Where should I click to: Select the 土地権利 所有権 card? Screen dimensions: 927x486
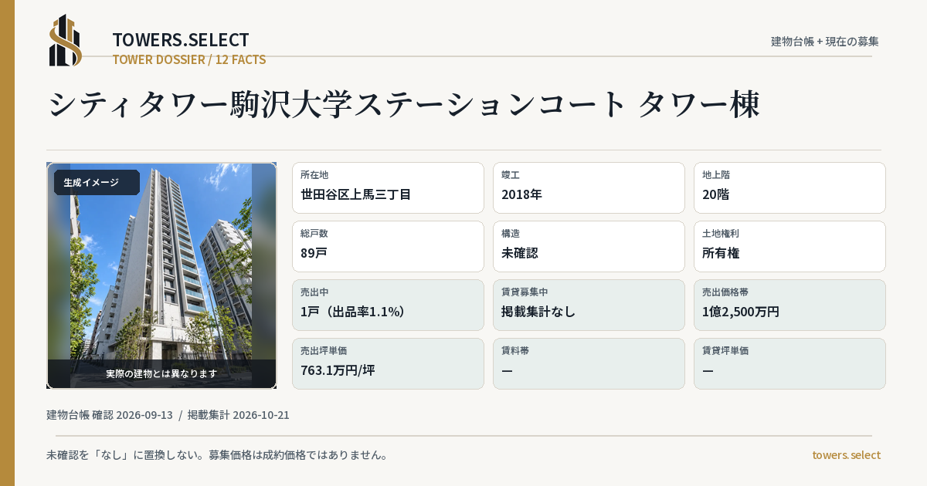[789, 246]
